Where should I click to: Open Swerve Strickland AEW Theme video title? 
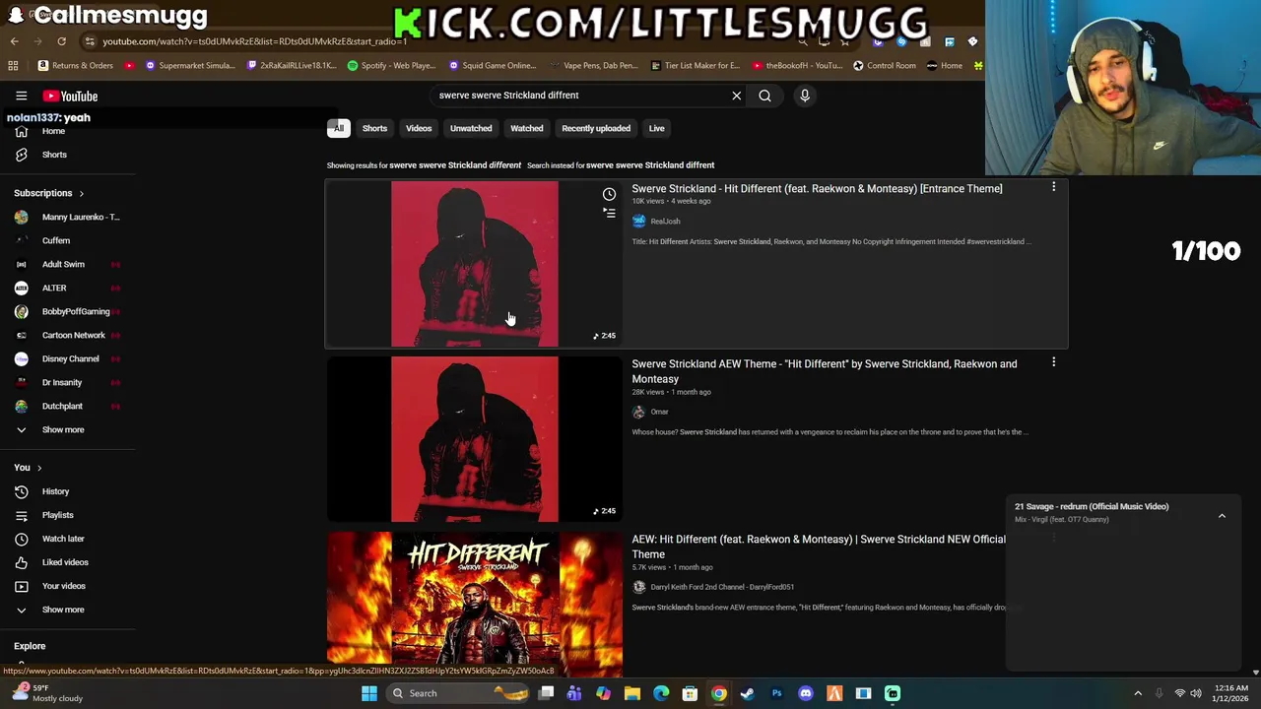coord(825,371)
